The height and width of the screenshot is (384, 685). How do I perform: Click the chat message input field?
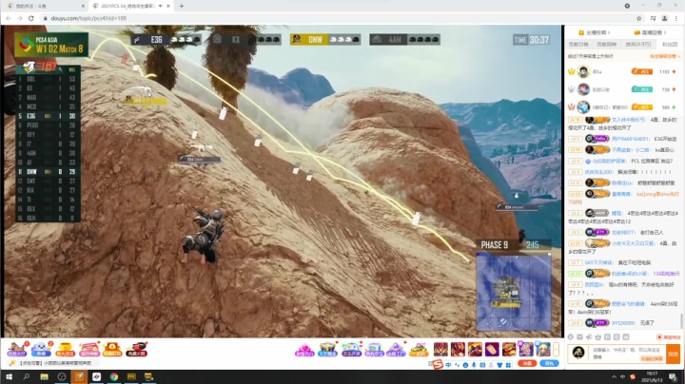[627, 354]
